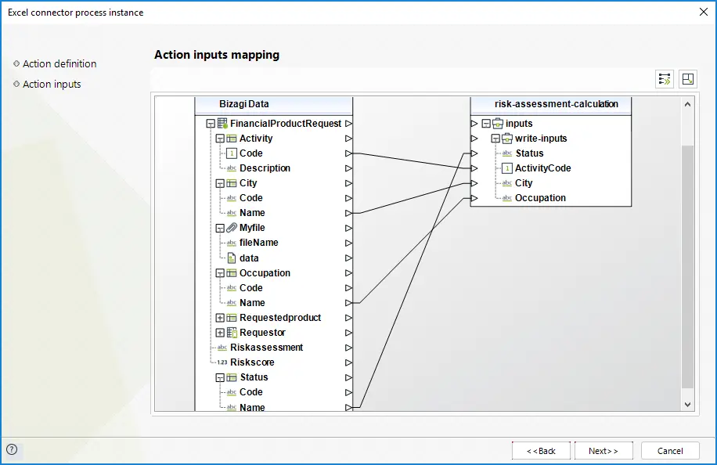Viewport: 717px width, 465px height.
Task: Click the mapping panel vertical scrollbar thumb
Action: tap(687, 267)
